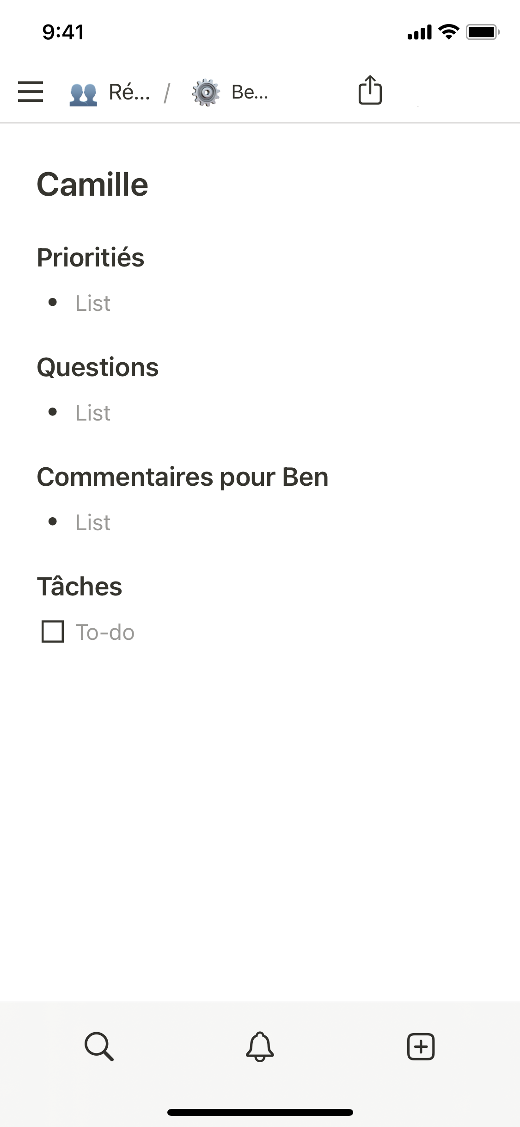Select the Commentaires pour Ben heading

(183, 477)
